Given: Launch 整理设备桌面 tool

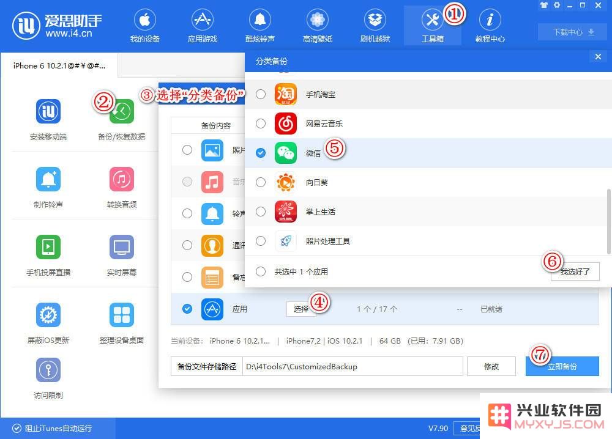Looking at the screenshot, I should tap(121, 323).
